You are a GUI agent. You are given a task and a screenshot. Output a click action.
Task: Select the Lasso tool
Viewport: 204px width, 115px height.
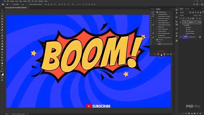click(2, 16)
